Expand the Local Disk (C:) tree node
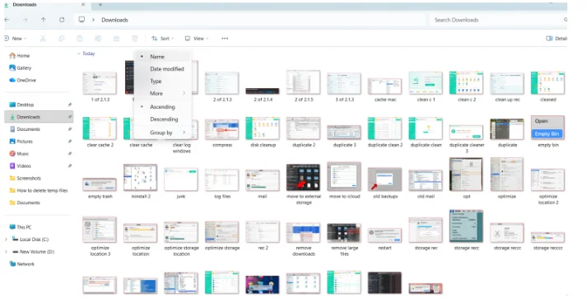586x298 pixels. [x=6, y=240]
